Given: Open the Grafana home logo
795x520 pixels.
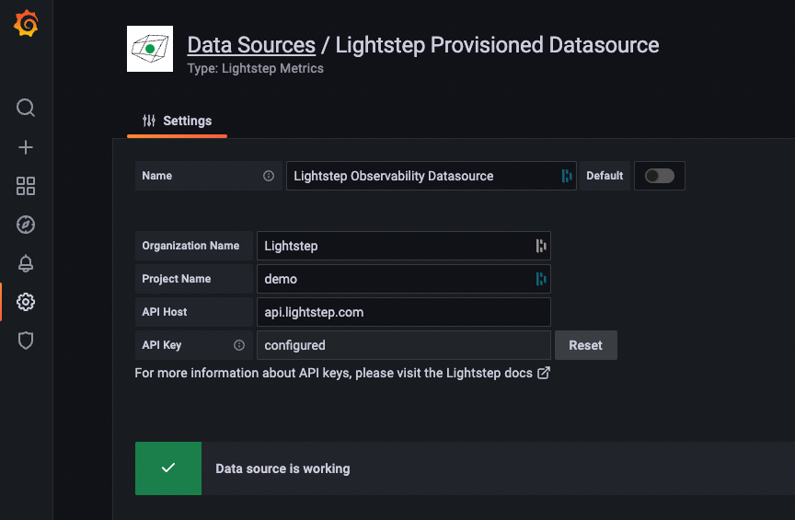Looking at the screenshot, I should (26, 23).
